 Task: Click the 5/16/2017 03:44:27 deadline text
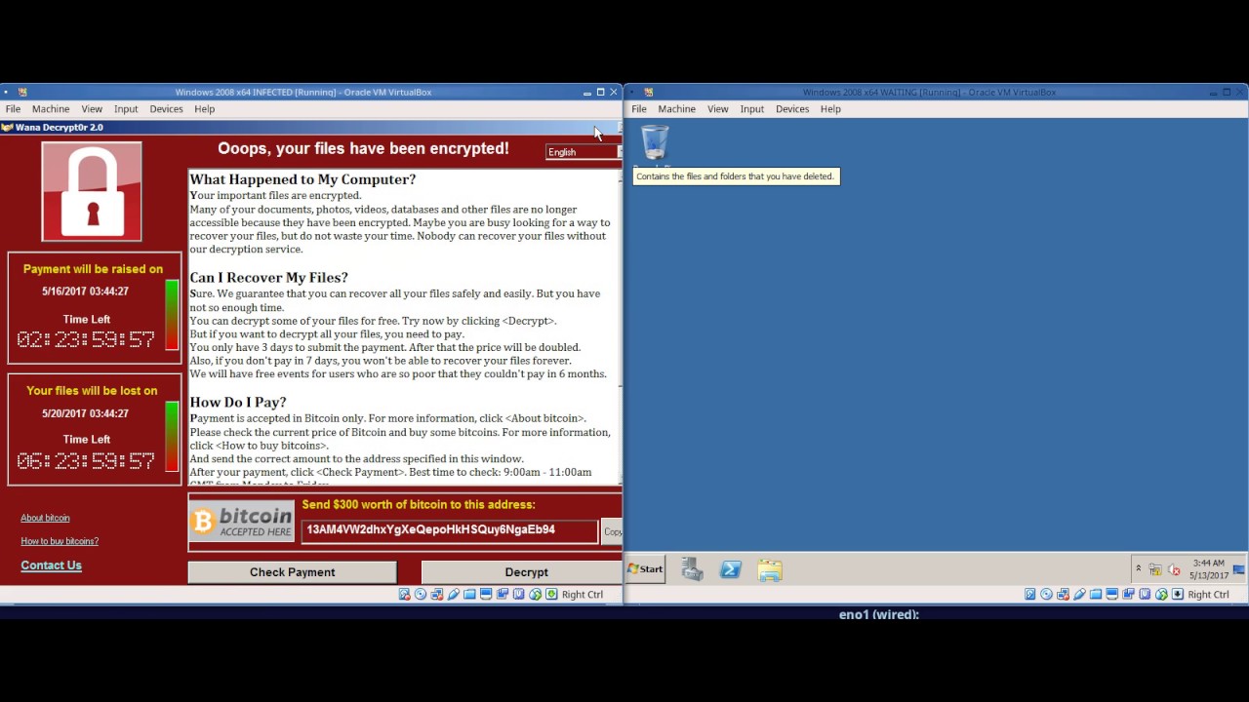(x=85, y=292)
